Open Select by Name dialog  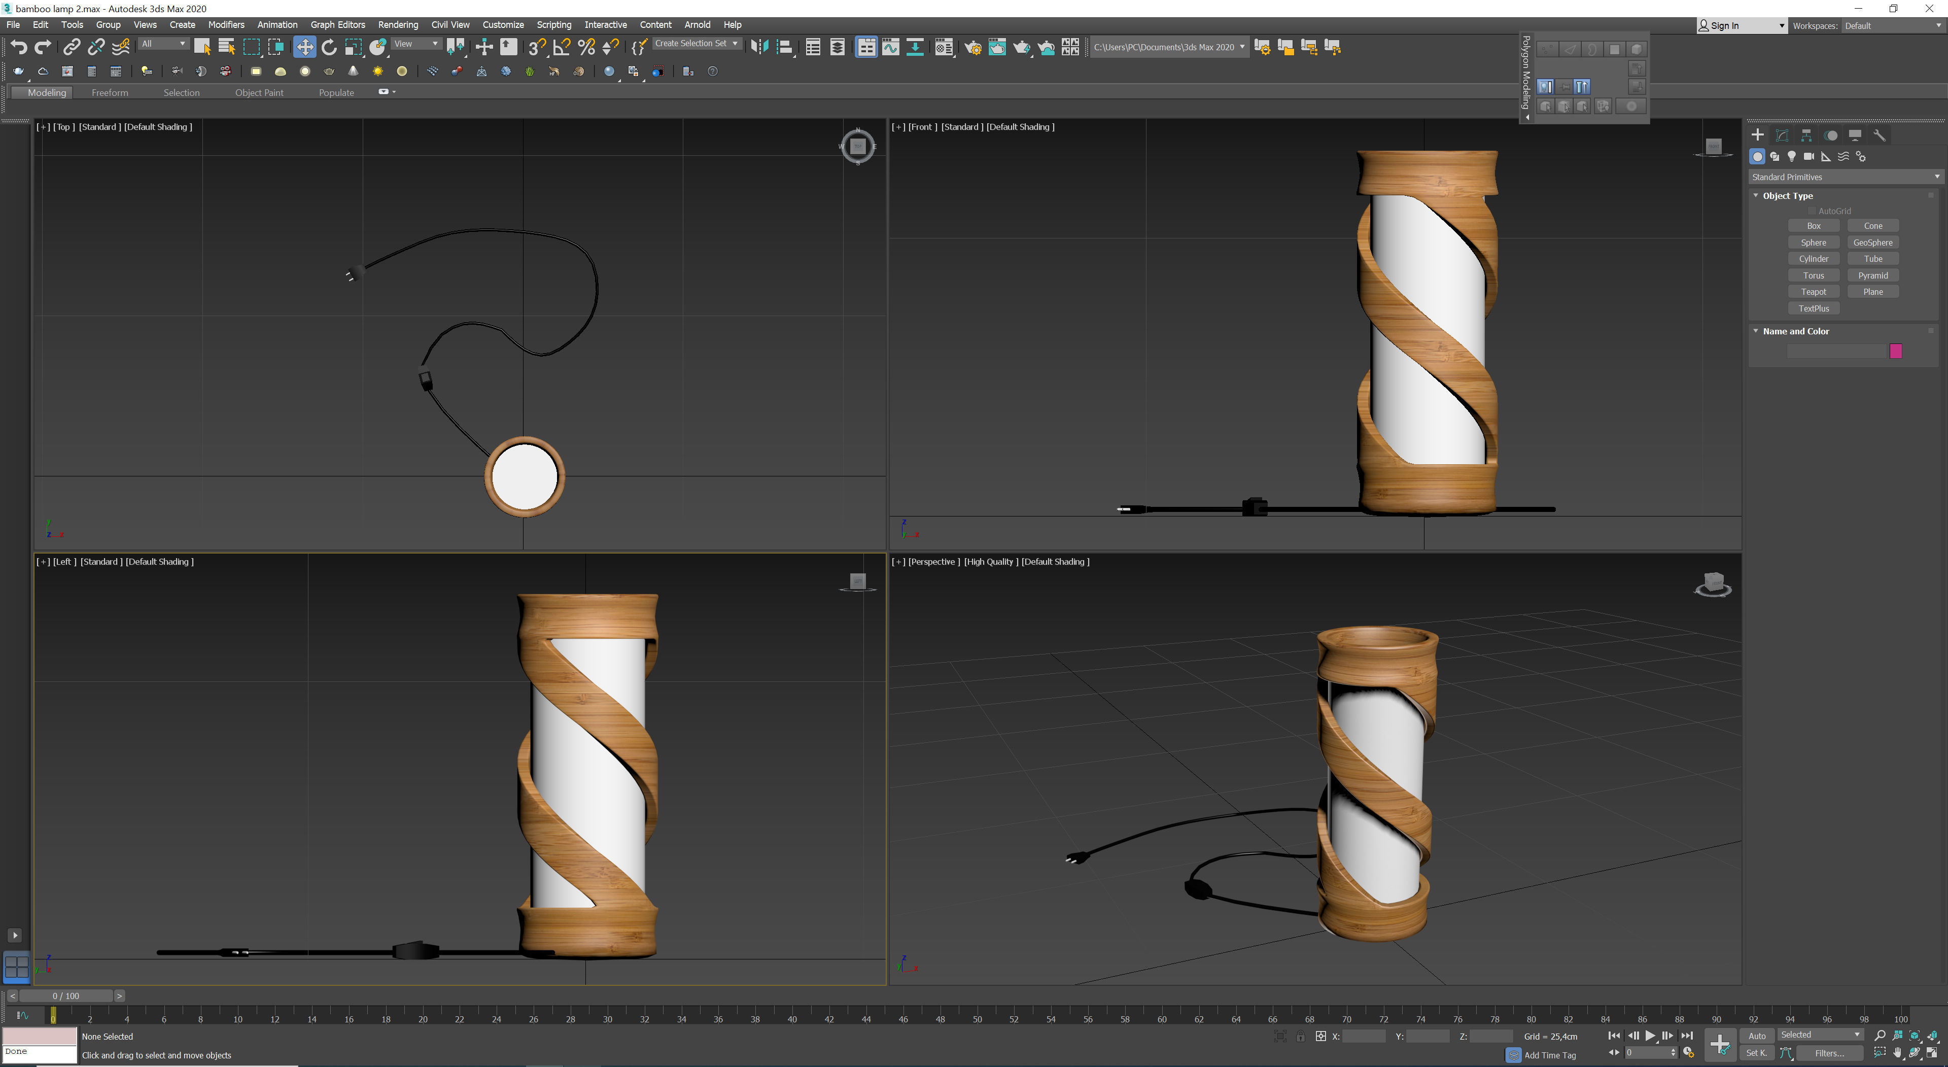[x=226, y=47]
